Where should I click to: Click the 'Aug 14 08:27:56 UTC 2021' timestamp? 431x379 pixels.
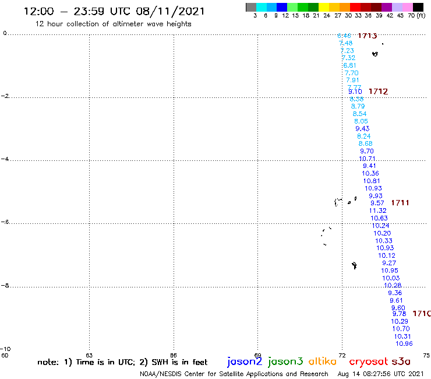pyautogui.click(x=381, y=374)
